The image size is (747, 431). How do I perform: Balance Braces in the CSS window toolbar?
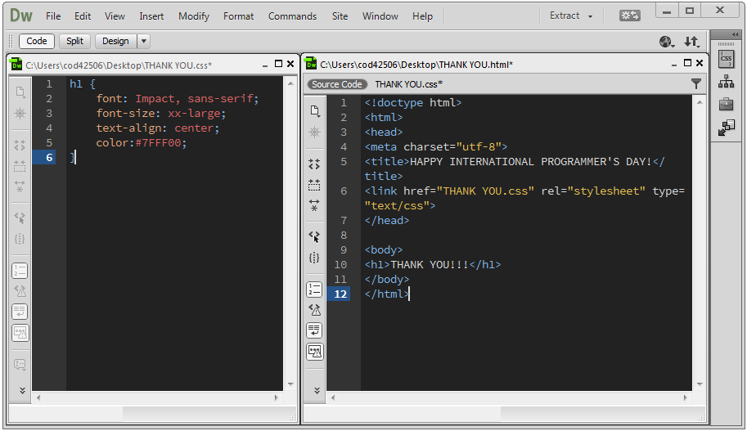point(20,239)
